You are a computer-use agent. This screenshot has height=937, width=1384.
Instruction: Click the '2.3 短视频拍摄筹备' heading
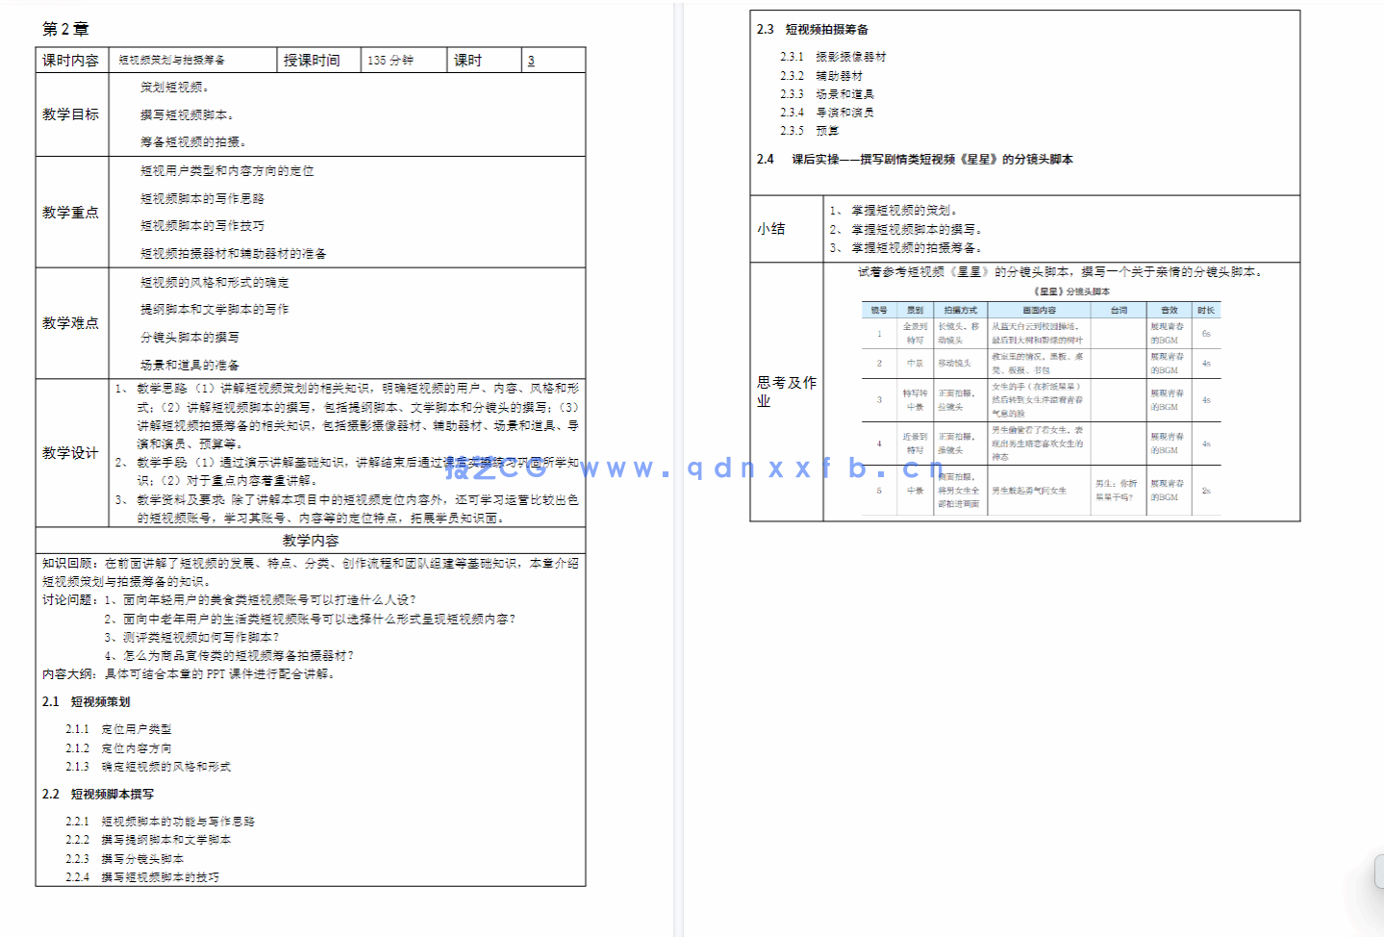coord(813,30)
